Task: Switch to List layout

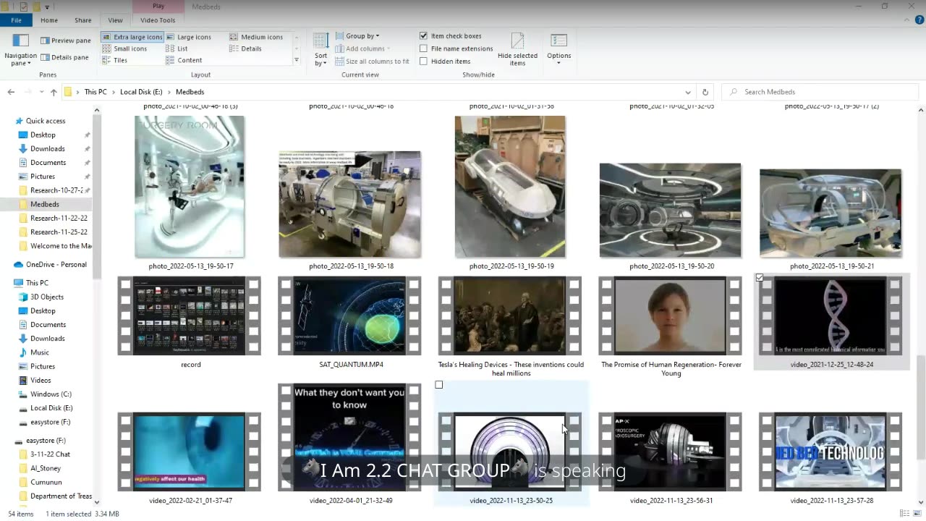Action: coord(177,48)
